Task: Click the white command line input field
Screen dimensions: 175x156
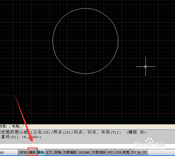Action: (x=88, y=146)
